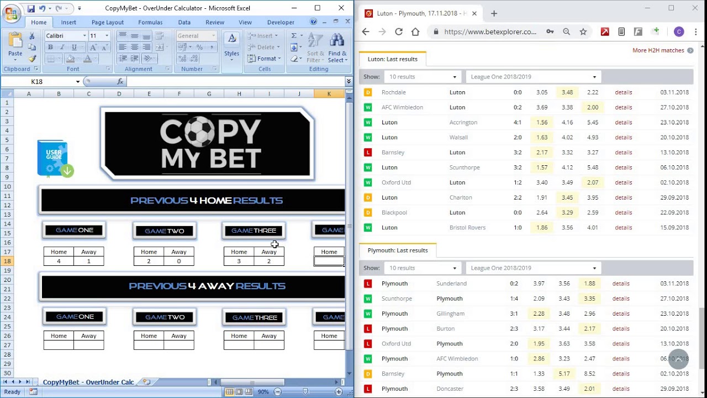Image resolution: width=707 pixels, height=398 pixels.
Task: Click cell K18 Game Four home score
Action: (x=329, y=261)
